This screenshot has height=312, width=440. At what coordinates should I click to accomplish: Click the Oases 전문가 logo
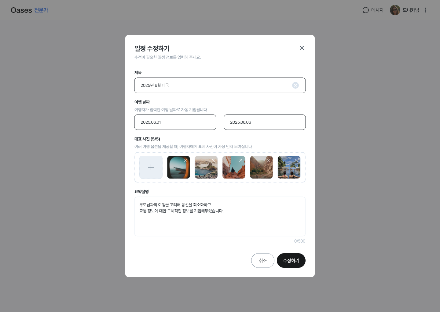[x=30, y=10]
